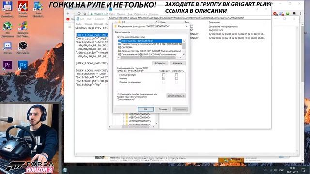Open Правка menu in Registry Editor
The height and width of the screenshot is (174, 310).
121,14
